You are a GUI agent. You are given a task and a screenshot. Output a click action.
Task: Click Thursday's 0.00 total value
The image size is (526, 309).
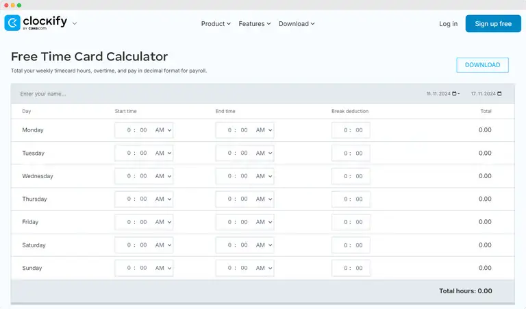(x=485, y=199)
